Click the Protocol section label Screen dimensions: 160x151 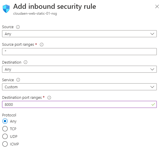pyautogui.click(x=9, y=115)
